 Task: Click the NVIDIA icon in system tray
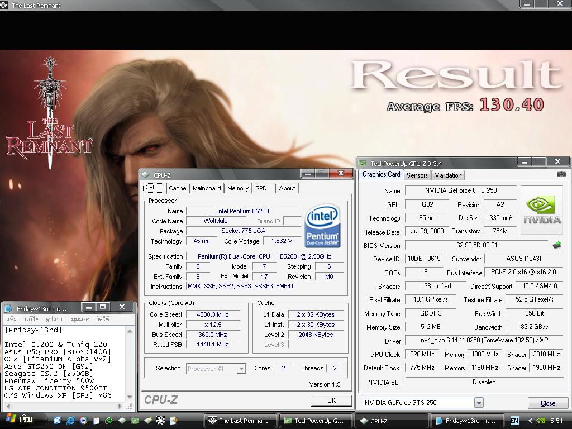541,421
